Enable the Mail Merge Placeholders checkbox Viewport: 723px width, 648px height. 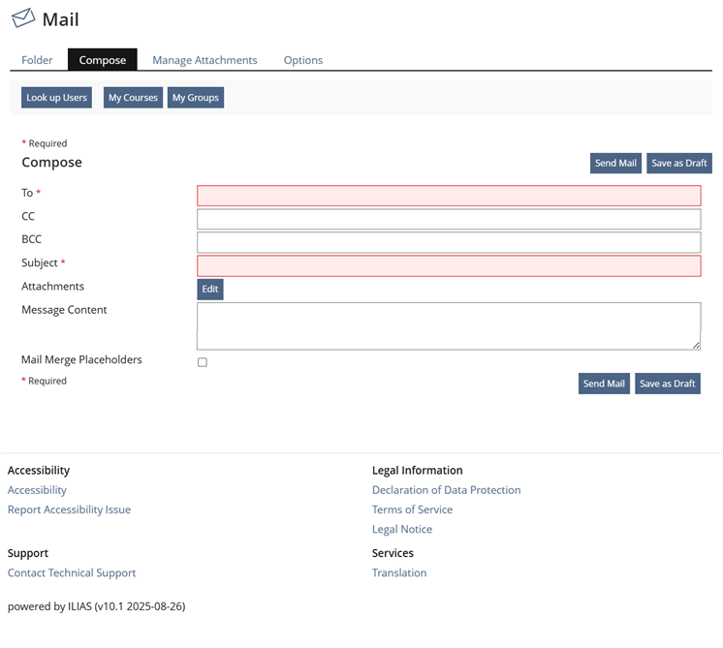pyautogui.click(x=203, y=362)
